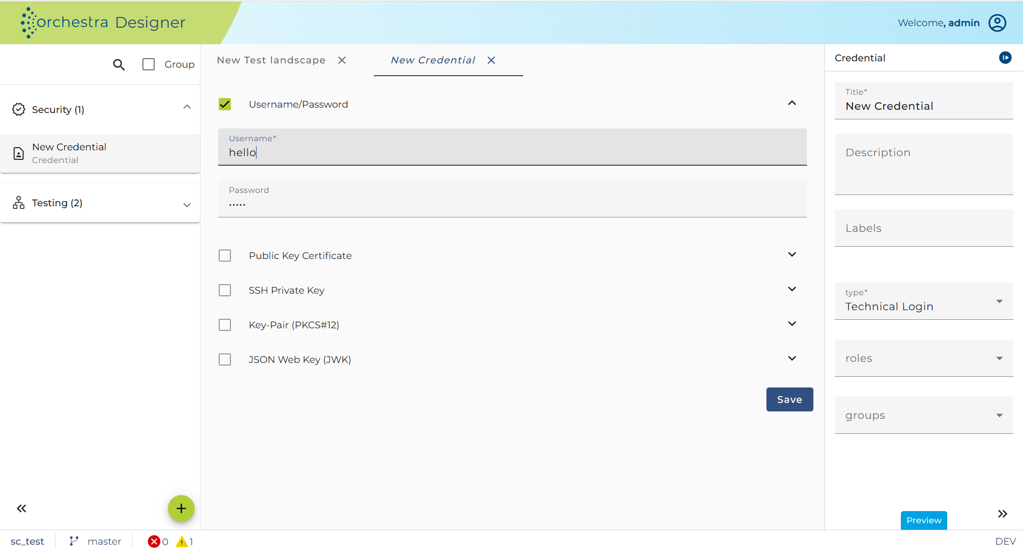Image resolution: width=1023 pixels, height=550 pixels.
Task: Click the master branch label
Action: pyautogui.click(x=105, y=541)
